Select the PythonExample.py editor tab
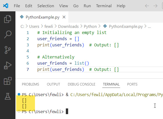Image resolution: width=163 pixels, height=119 pixels. click(x=42, y=17)
